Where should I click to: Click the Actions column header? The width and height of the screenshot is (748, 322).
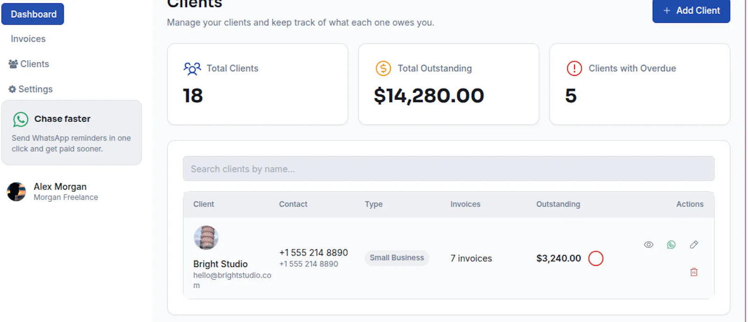pos(690,204)
